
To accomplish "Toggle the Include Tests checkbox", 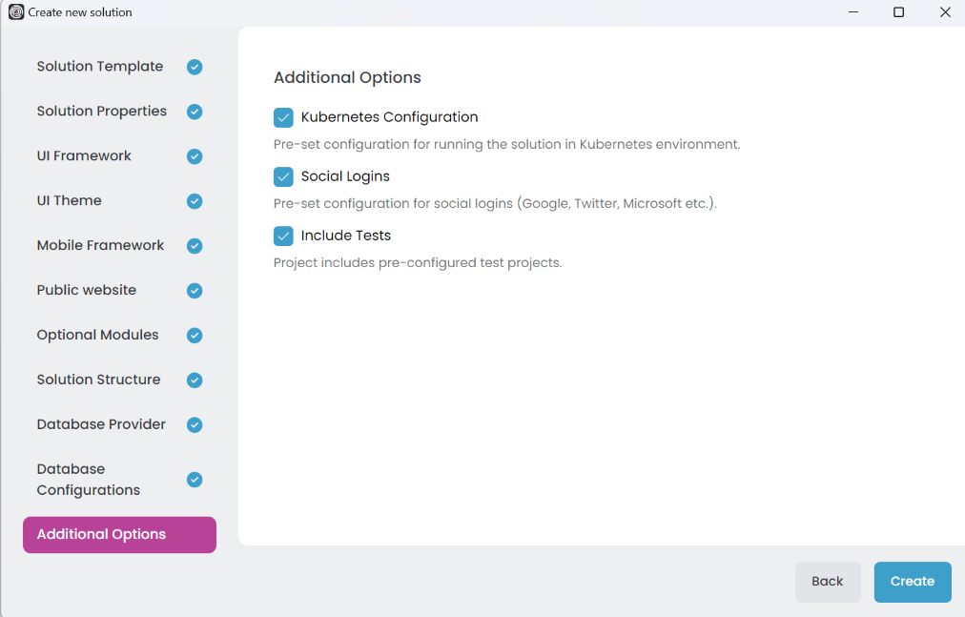I will pyautogui.click(x=283, y=236).
